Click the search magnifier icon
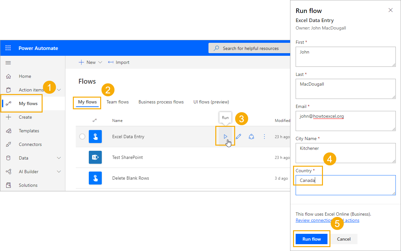The height and width of the screenshot is (251, 401). pos(216,48)
